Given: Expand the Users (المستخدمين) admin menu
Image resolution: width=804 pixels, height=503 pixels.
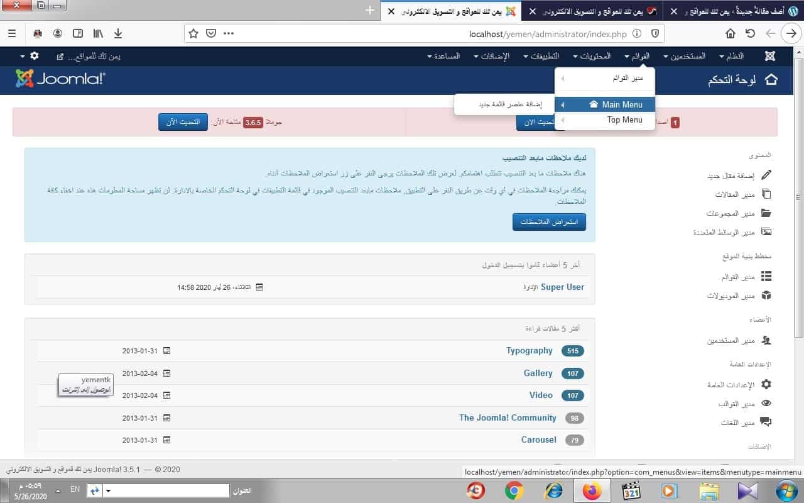Looking at the screenshot, I should pos(684,56).
